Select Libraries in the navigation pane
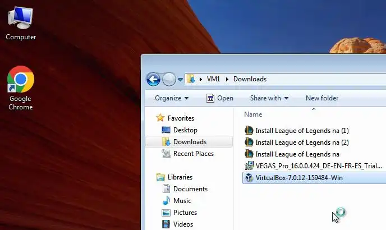The width and height of the screenshot is (386, 230). [180, 177]
